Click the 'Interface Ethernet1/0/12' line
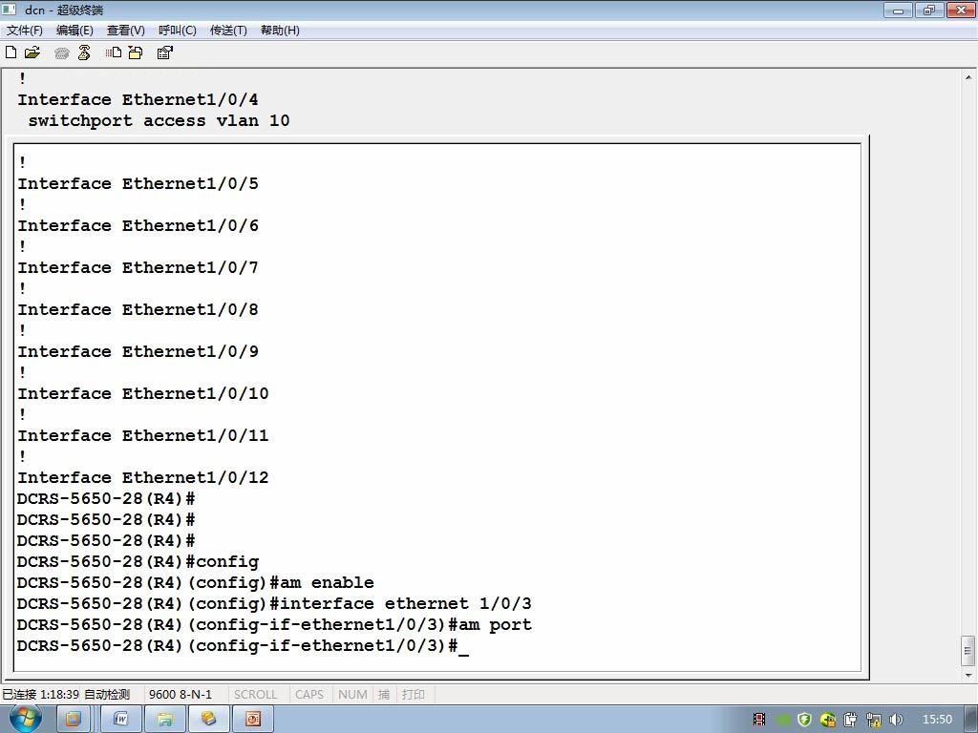 [143, 478]
